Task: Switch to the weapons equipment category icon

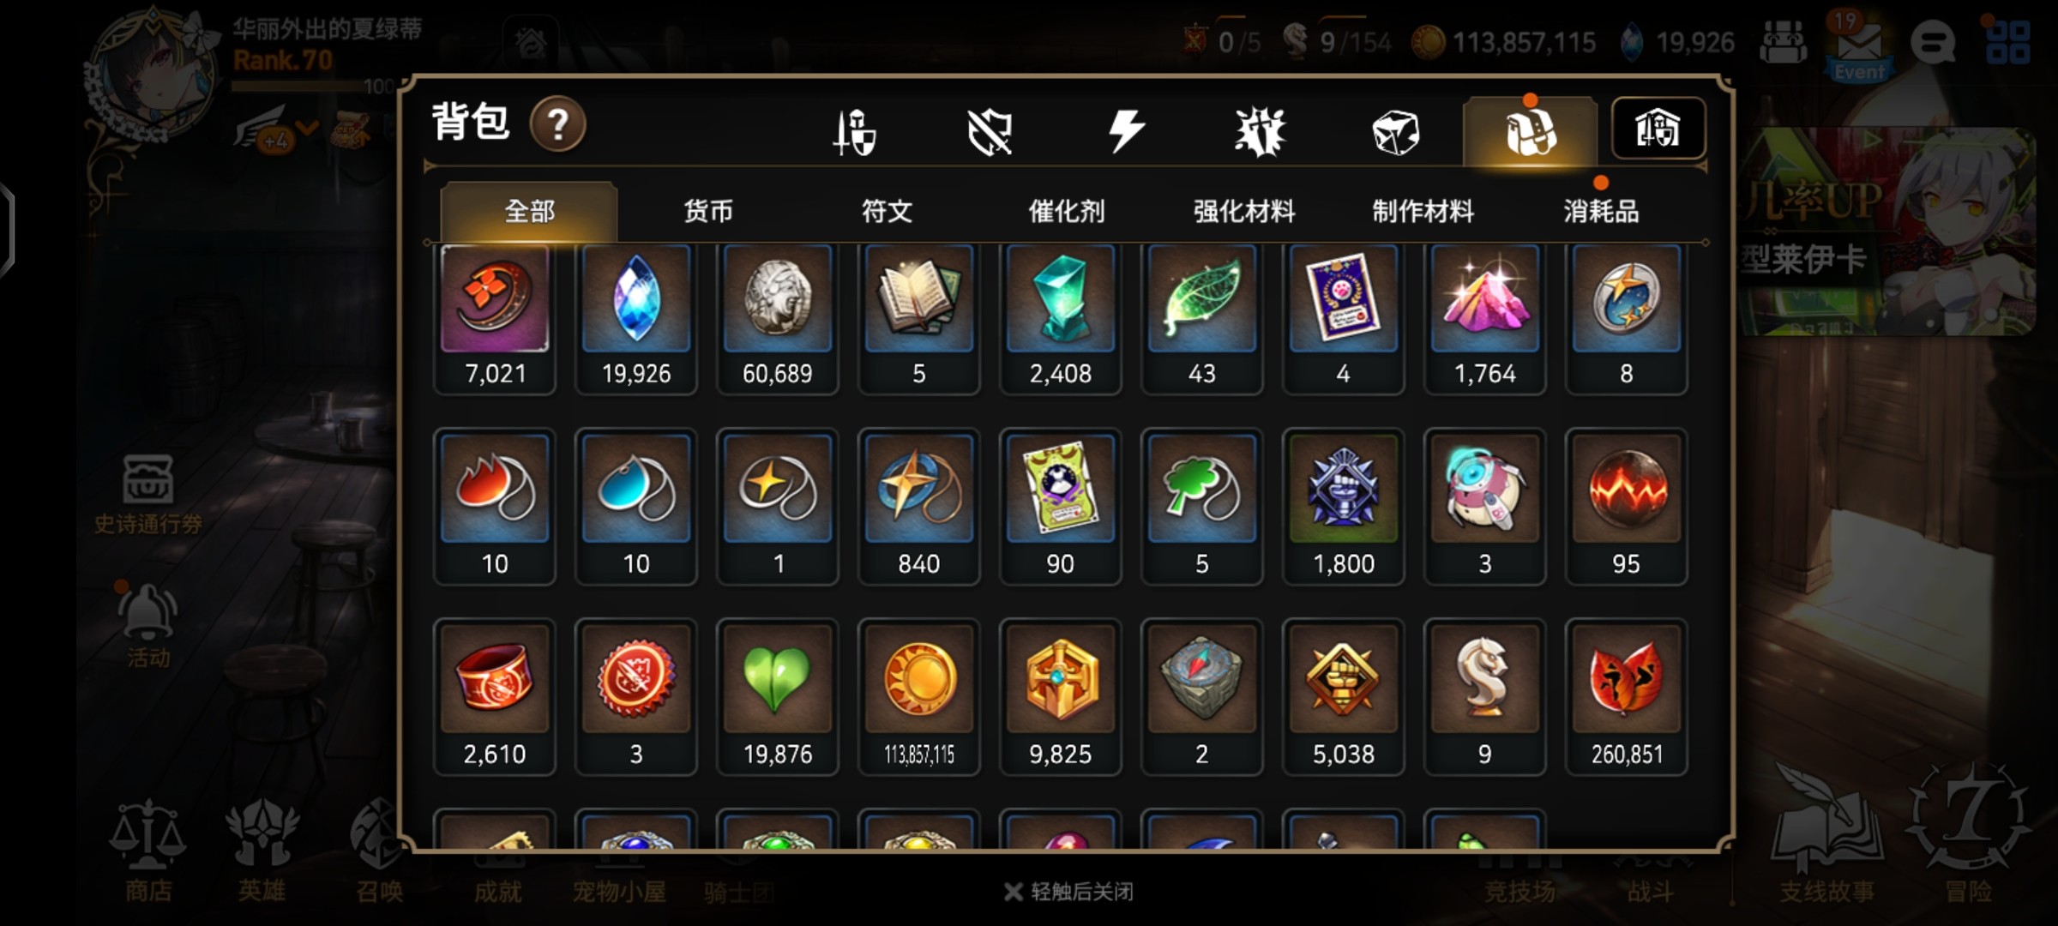Action: point(854,132)
